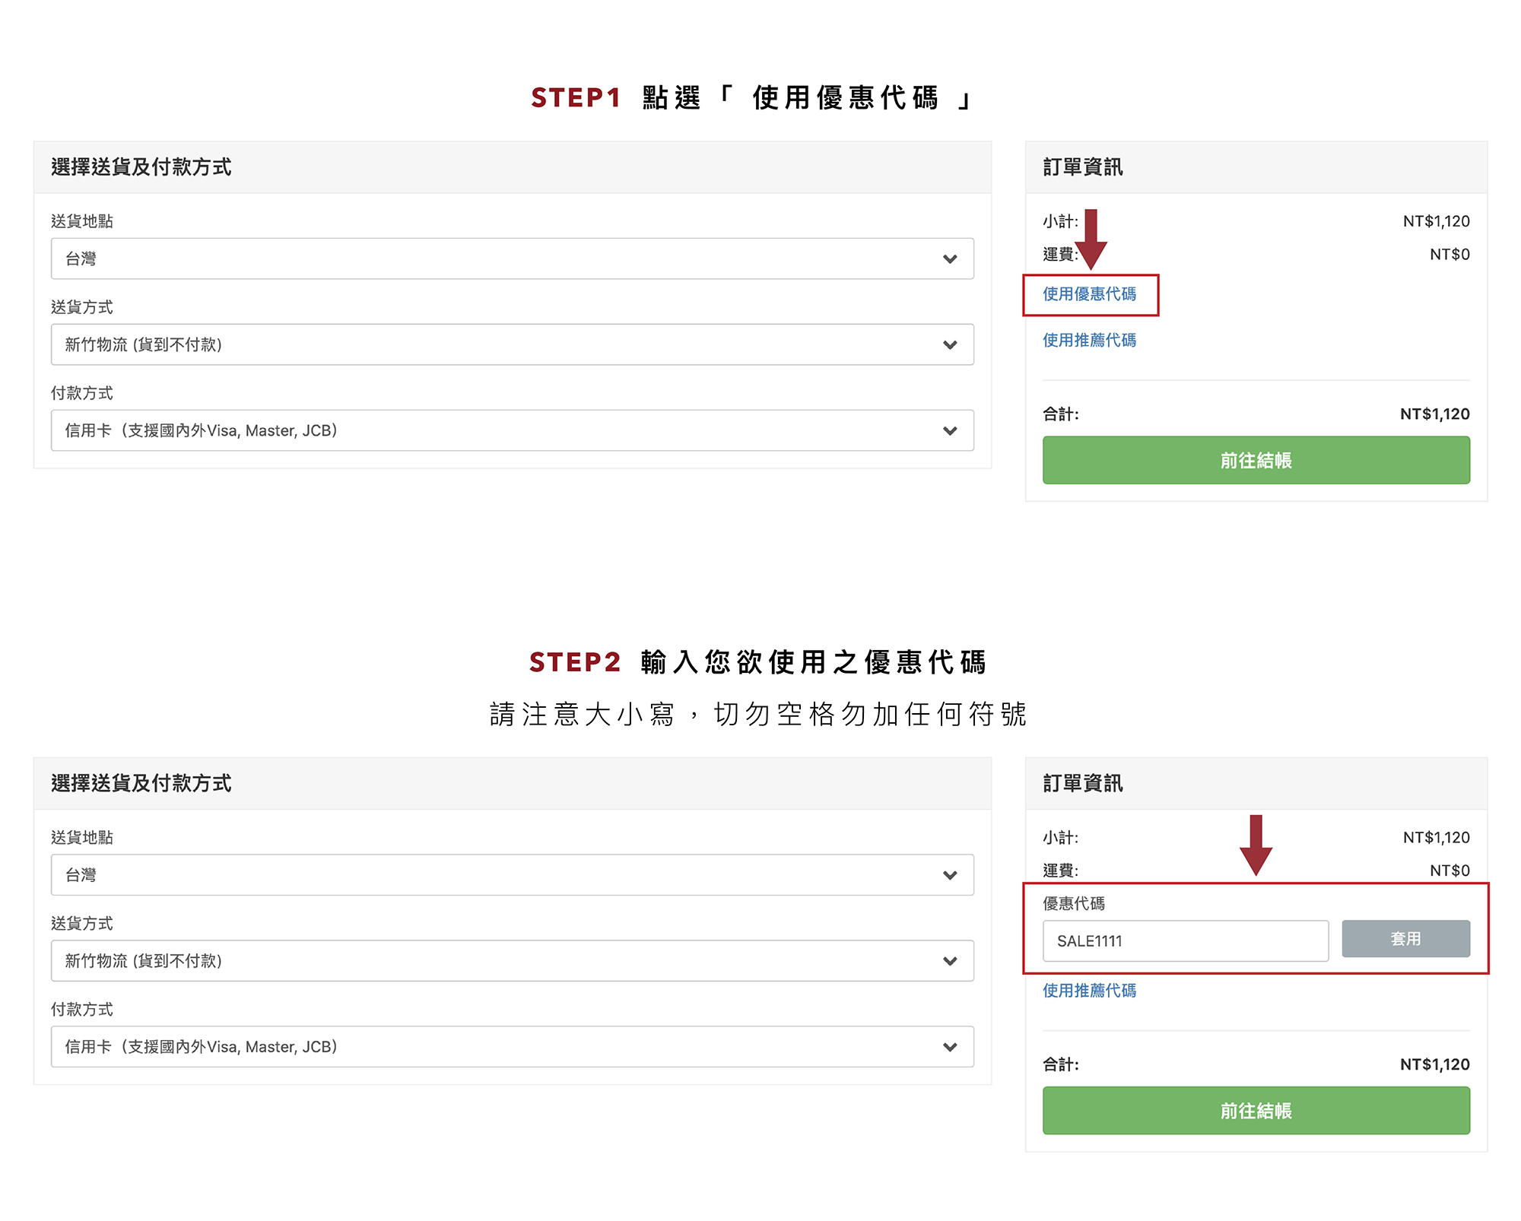
Task: Click the 使用優惠代碼 link in Step 1
Action: (1089, 294)
